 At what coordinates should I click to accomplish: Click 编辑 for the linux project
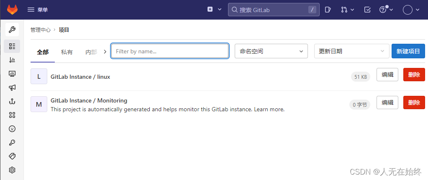387,75
